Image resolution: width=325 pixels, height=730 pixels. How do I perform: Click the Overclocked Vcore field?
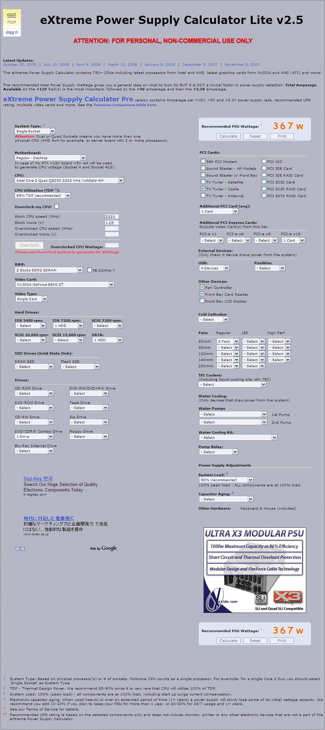coord(112,234)
